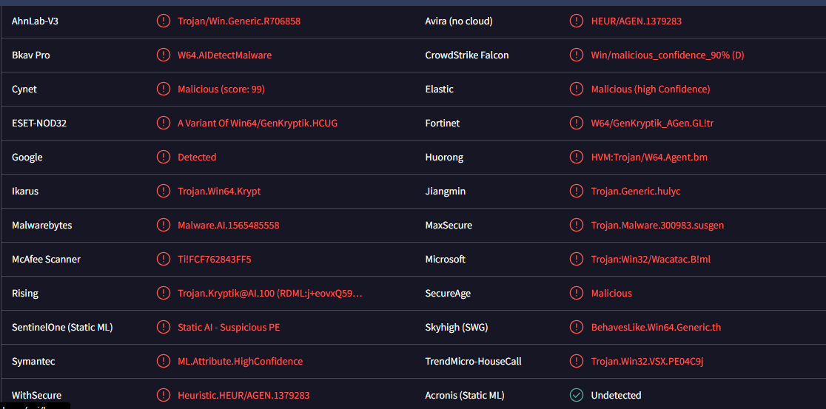Click the warning icon beside the WithSecure result

[x=164, y=395]
